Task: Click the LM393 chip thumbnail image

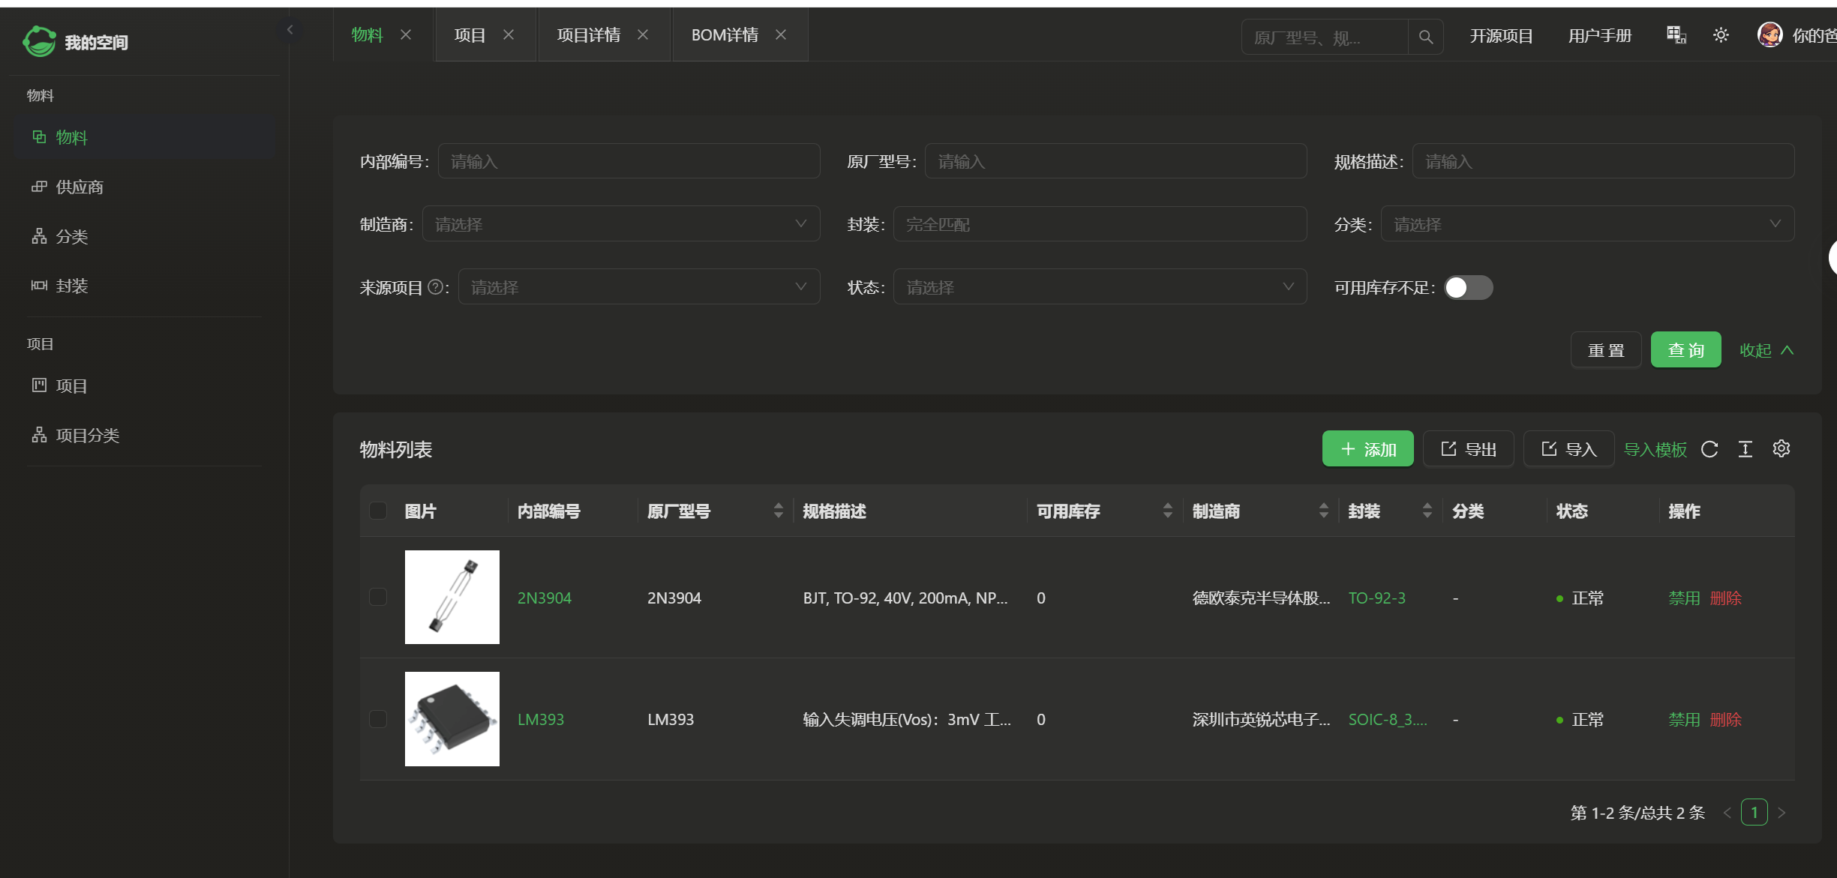Action: [452, 718]
